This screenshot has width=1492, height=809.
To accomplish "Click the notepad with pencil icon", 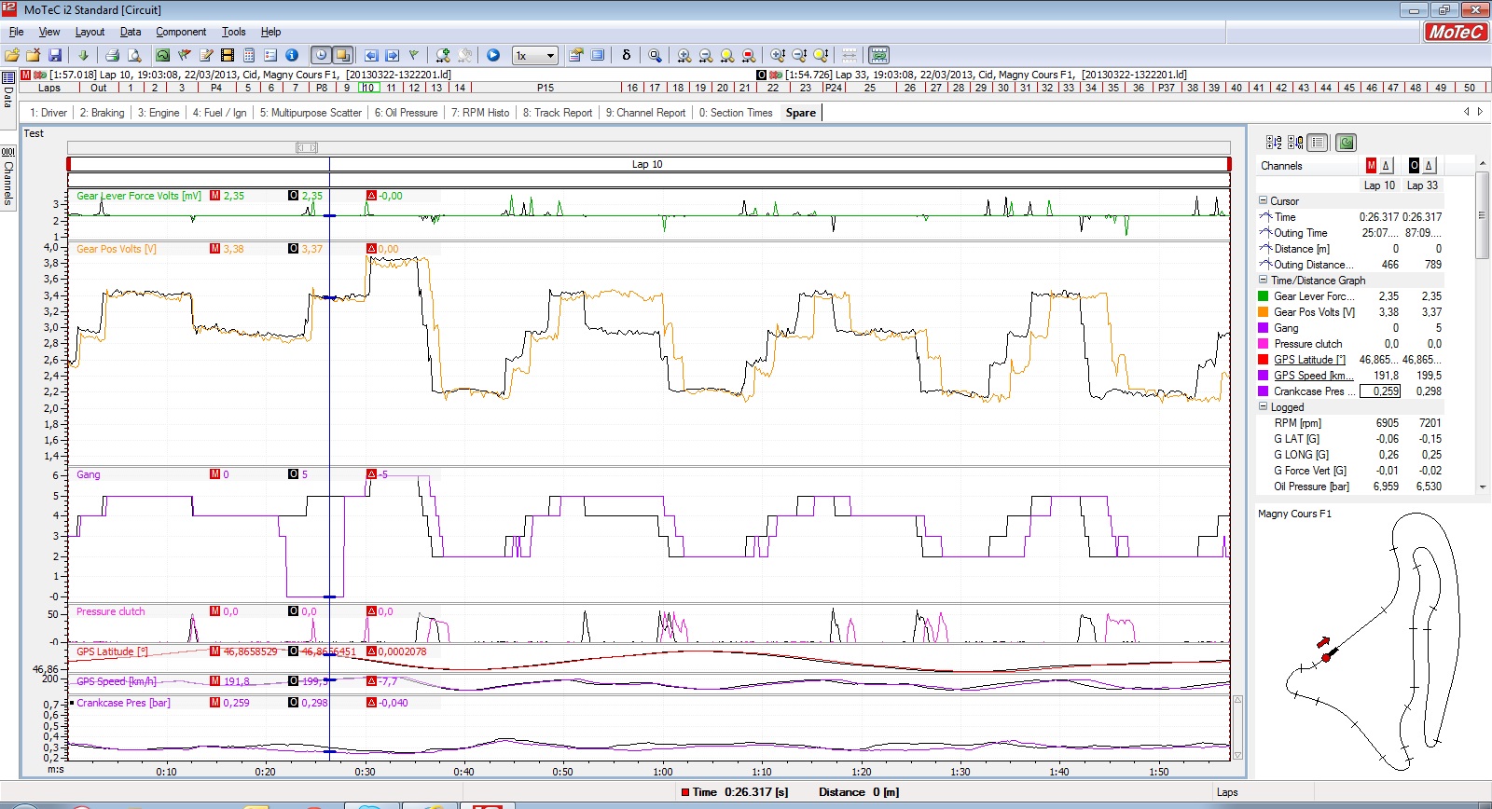I will [x=206, y=55].
